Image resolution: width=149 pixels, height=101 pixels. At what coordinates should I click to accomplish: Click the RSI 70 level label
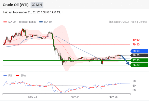coord(134,81)
